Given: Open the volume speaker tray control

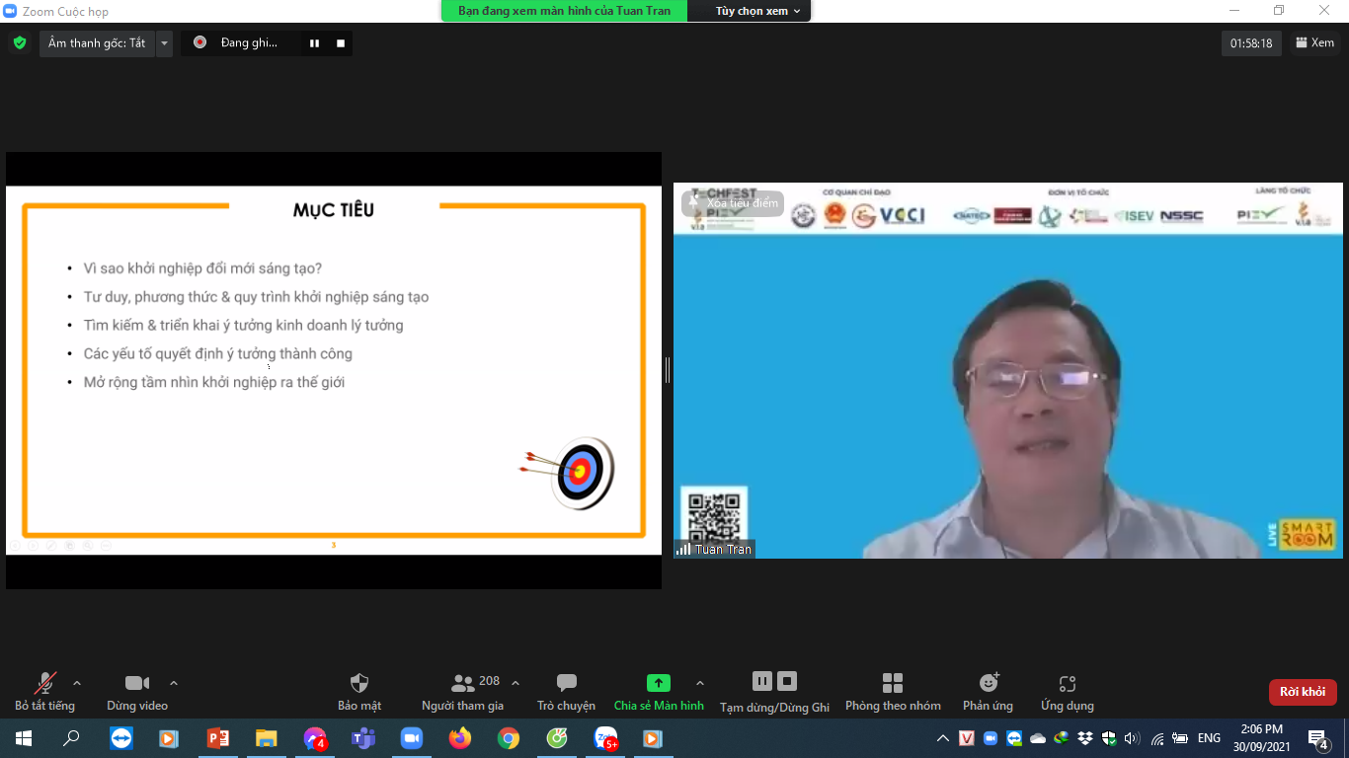Looking at the screenshot, I should [x=1132, y=738].
